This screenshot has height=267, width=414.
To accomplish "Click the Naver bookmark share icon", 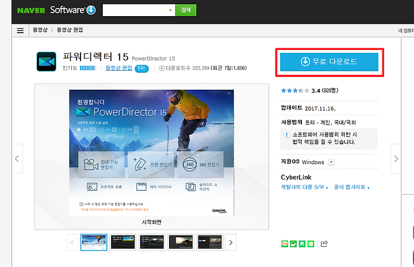I will coord(302,244).
